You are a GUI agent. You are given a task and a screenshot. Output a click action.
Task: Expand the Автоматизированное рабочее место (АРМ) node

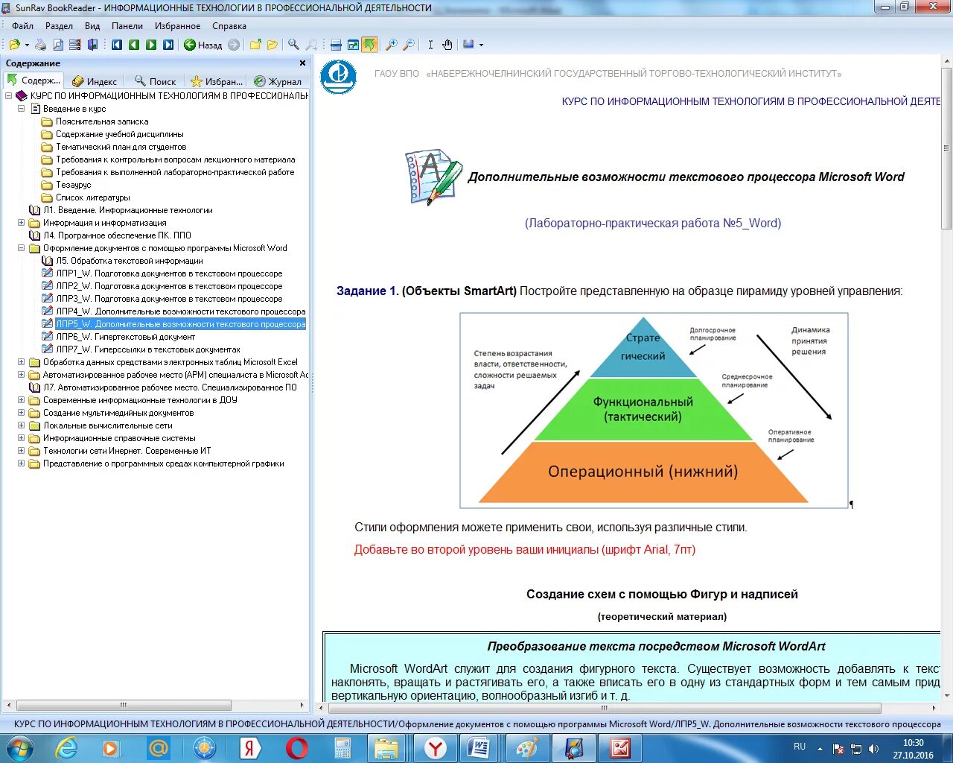pos(22,375)
